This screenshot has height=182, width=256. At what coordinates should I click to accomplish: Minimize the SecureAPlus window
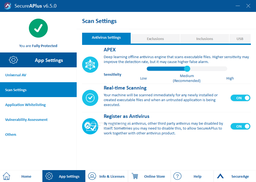[238, 6]
